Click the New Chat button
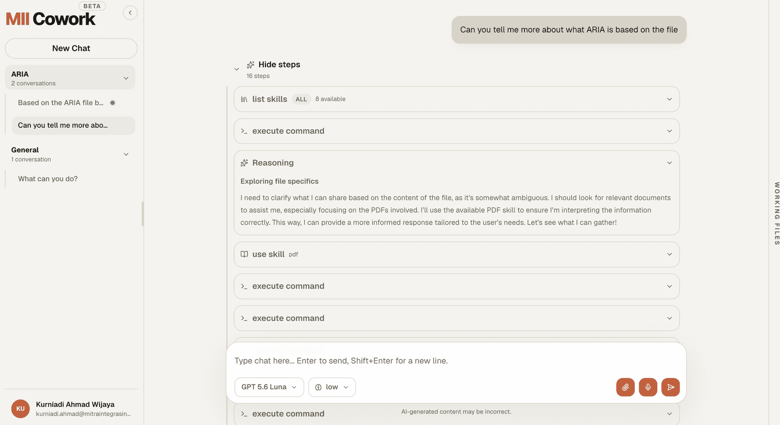The image size is (780, 425). tap(71, 48)
